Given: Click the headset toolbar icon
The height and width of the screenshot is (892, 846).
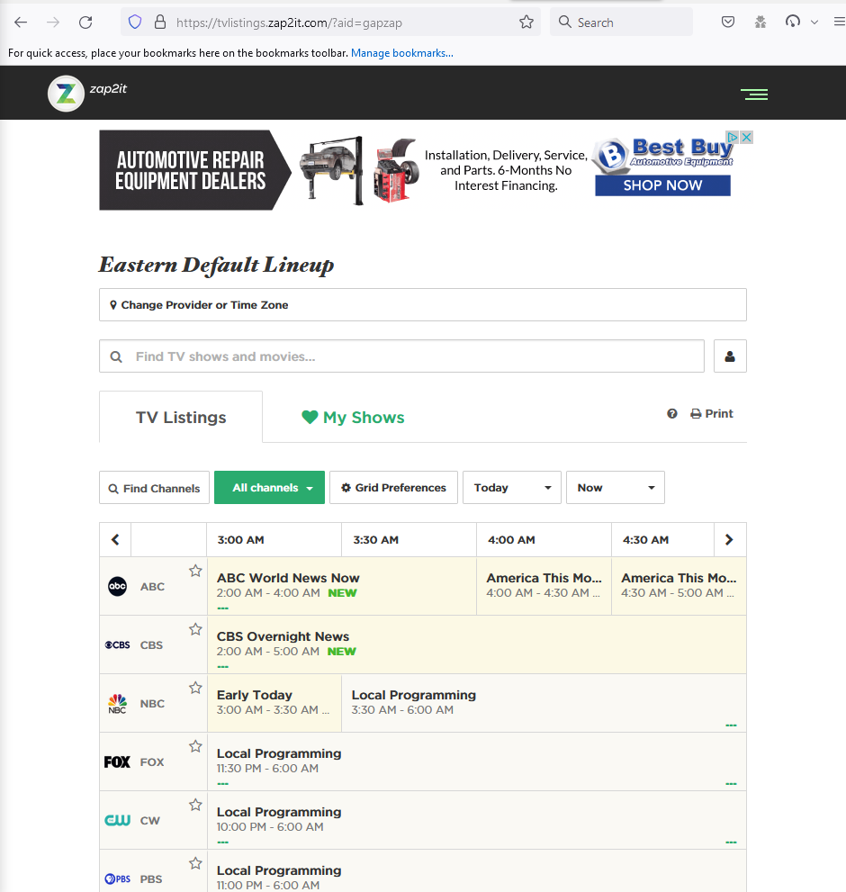Looking at the screenshot, I should (x=793, y=23).
